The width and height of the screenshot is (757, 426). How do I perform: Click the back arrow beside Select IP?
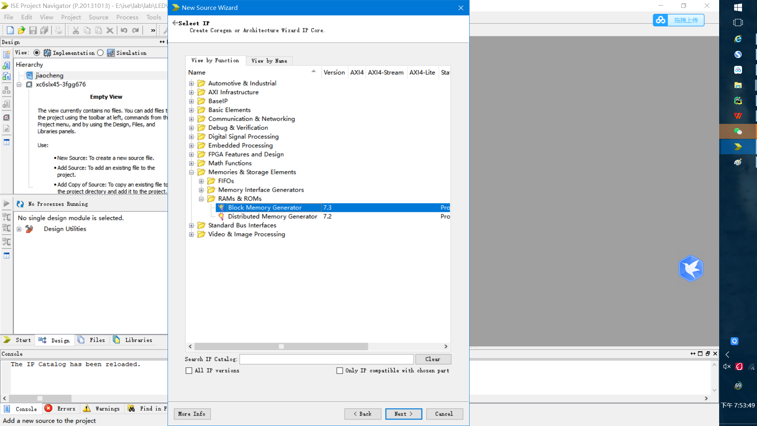coord(175,23)
